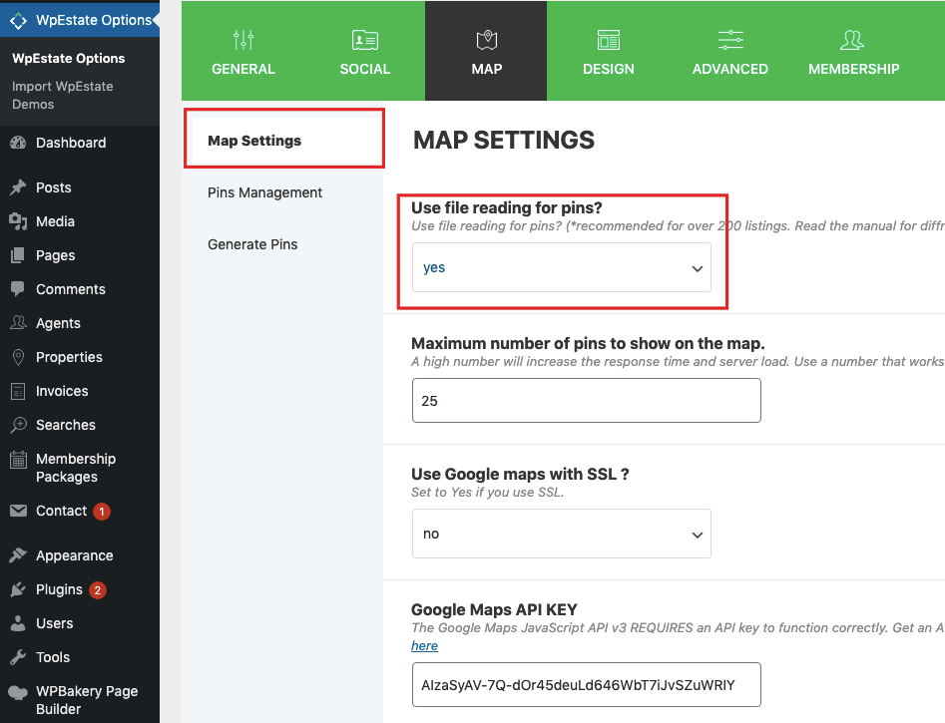Image resolution: width=945 pixels, height=723 pixels.
Task: Select Generate Pins in the side menu
Action: [x=252, y=244]
